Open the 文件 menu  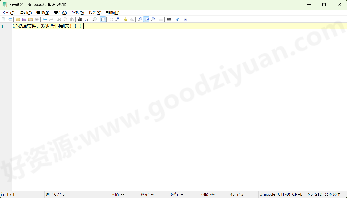[8, 13]
